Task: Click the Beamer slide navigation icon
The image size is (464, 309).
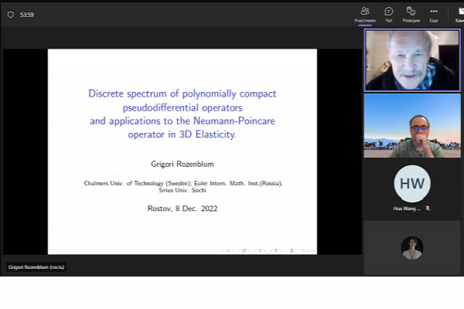Action: pyautogui.click(x=228, y=250)
